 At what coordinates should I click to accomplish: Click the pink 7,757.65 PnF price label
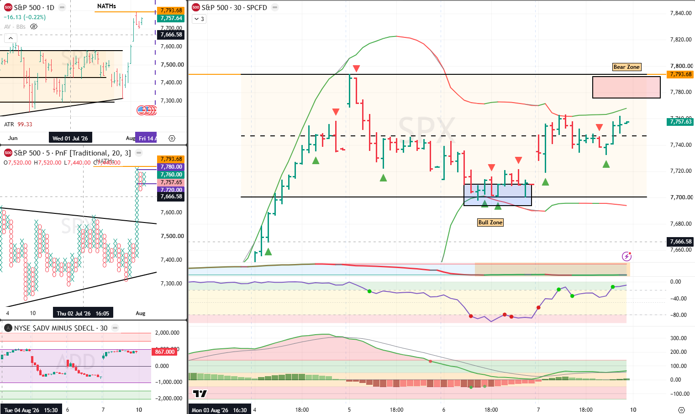(x=171, y=182)
